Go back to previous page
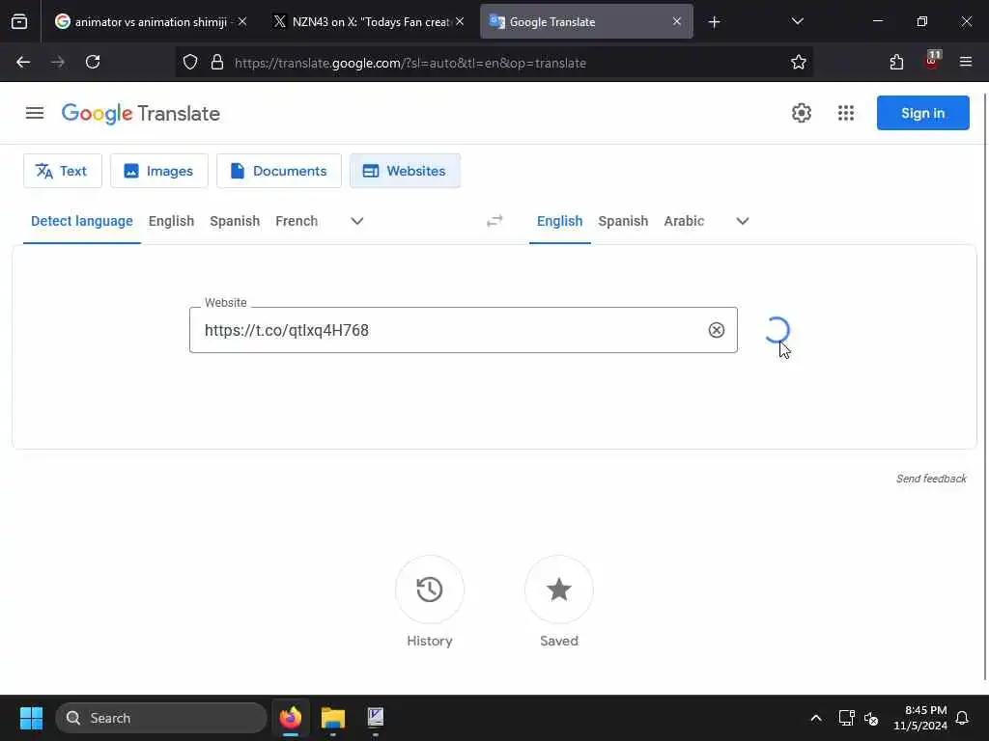Viewport: 989px width, 741px height. pos(23,63)
